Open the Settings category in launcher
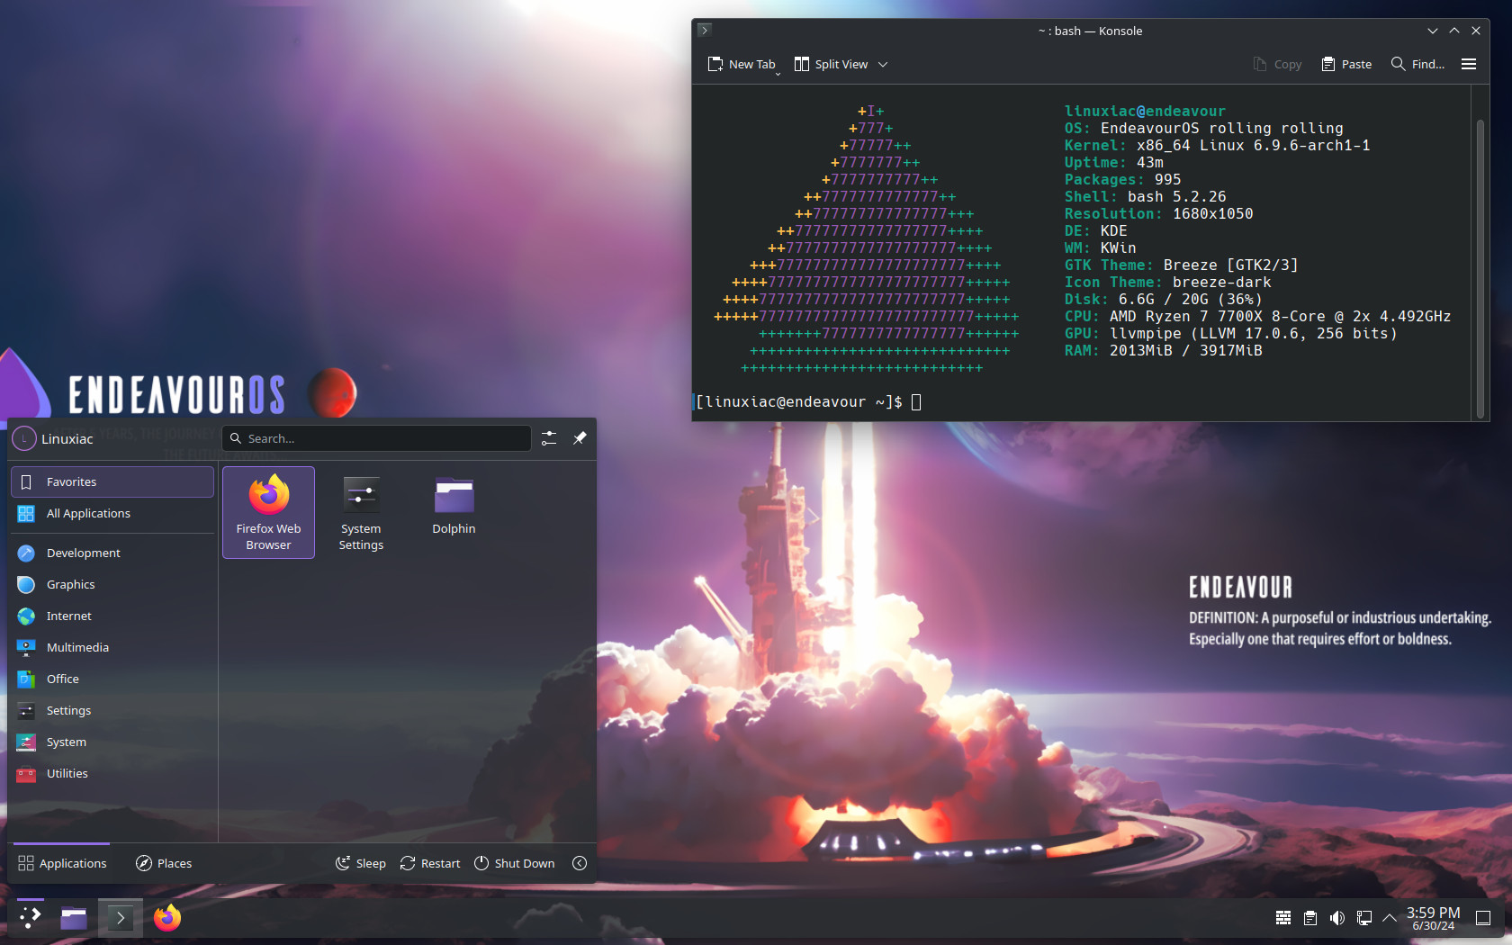This screenshot has width=1512, height=945. [x=112, y=710]
